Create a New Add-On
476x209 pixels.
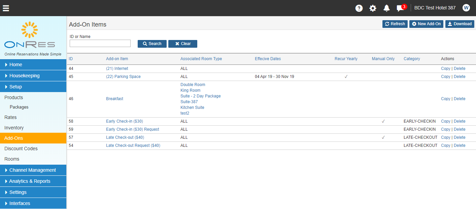[426, 24]
